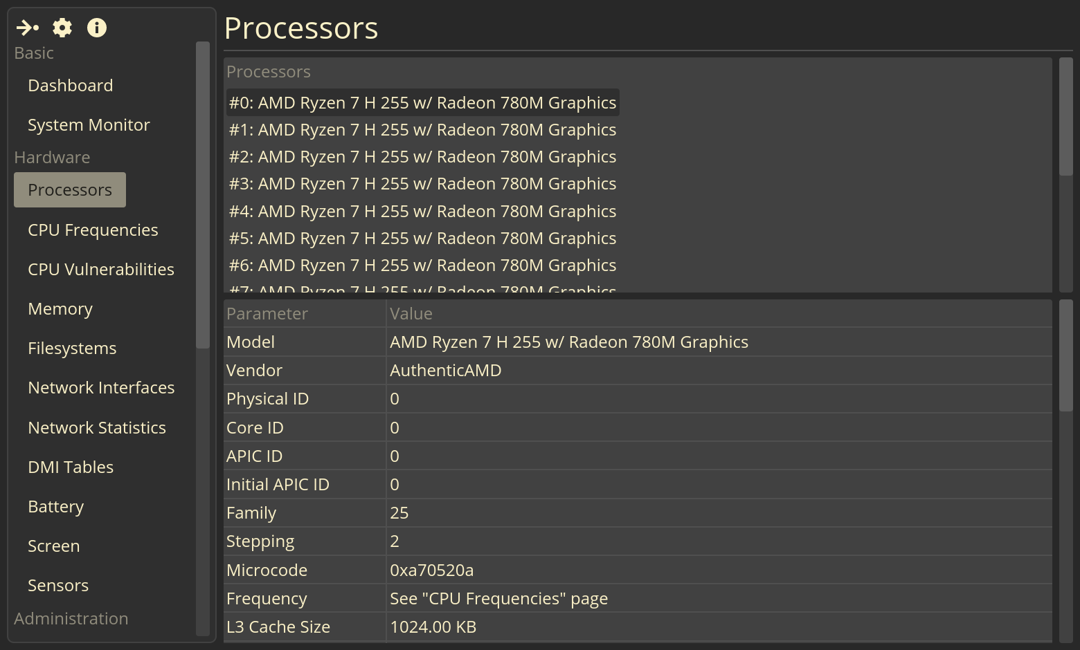Select processor #2 in the list
The height and width of the screenshot is (650, 1080).
pyautogui.click(x=422, y=157)
